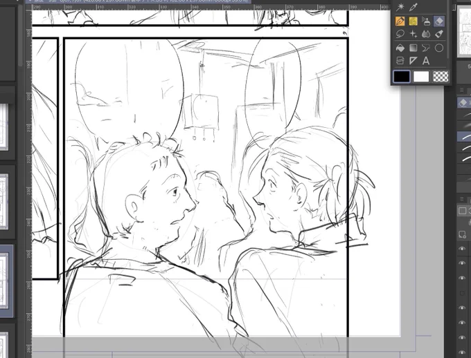Select the Lasso selection tool
471x358 pixels.
pos(400,34)
